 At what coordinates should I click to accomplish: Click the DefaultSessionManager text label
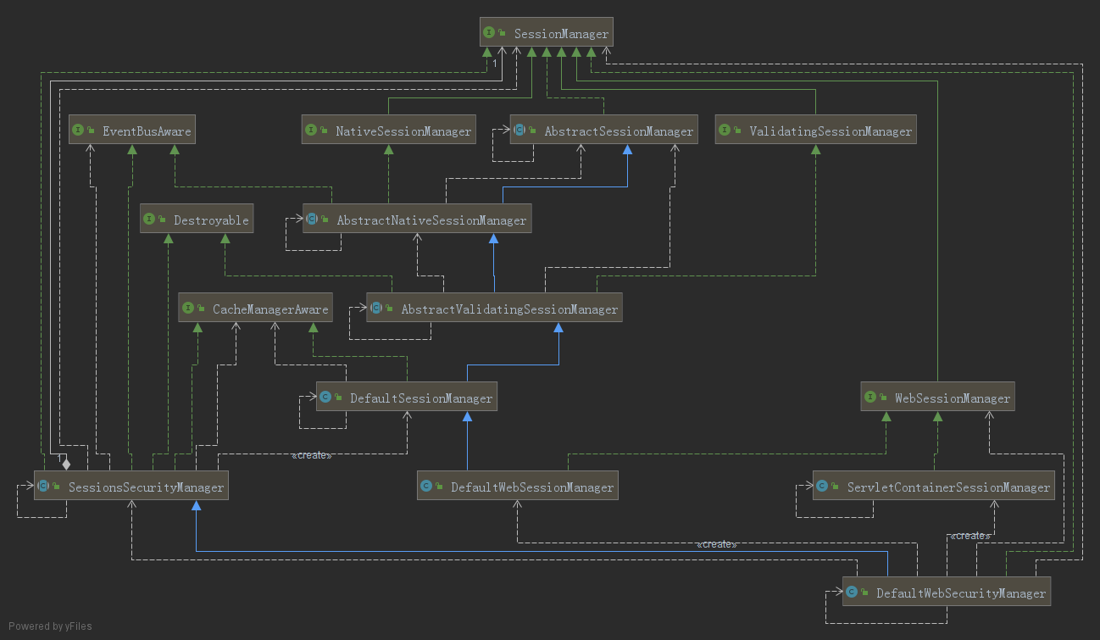(421, 398)
